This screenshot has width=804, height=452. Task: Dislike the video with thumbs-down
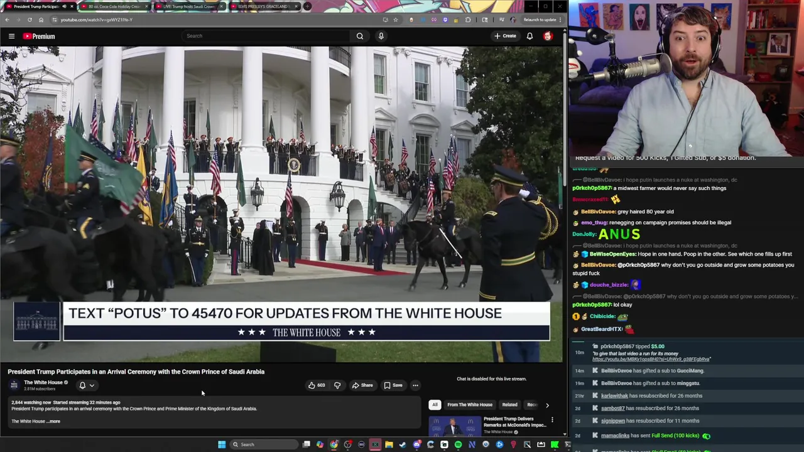coord(337,385)
